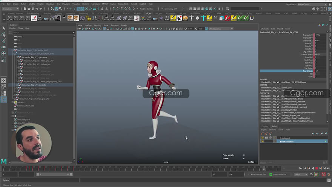This screenshot has width=332, height=187.
Task: Select the Paint Selection tool in toolbox
Action: [4, 40]
